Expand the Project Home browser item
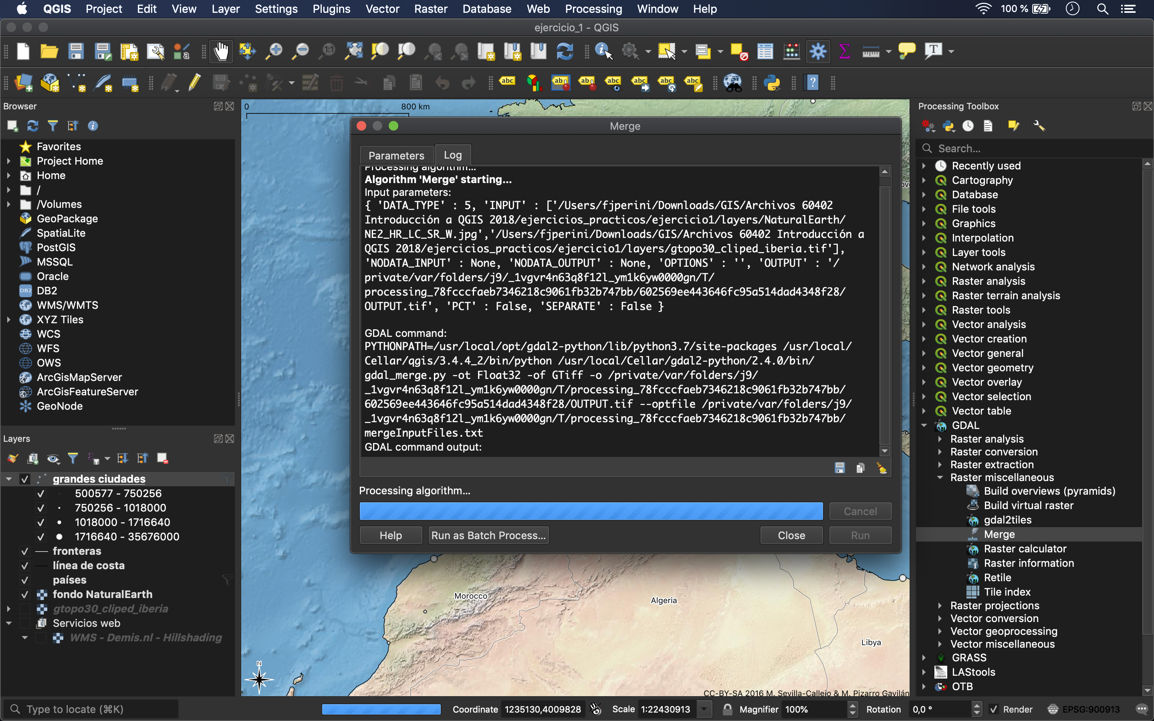Viewport: 1154px width, 721px height. pyautogui.click(x=8, y=161)
